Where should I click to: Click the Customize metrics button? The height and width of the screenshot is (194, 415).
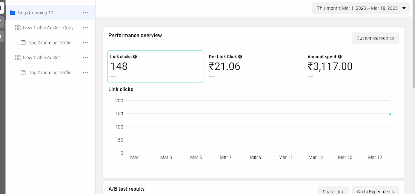375,38
